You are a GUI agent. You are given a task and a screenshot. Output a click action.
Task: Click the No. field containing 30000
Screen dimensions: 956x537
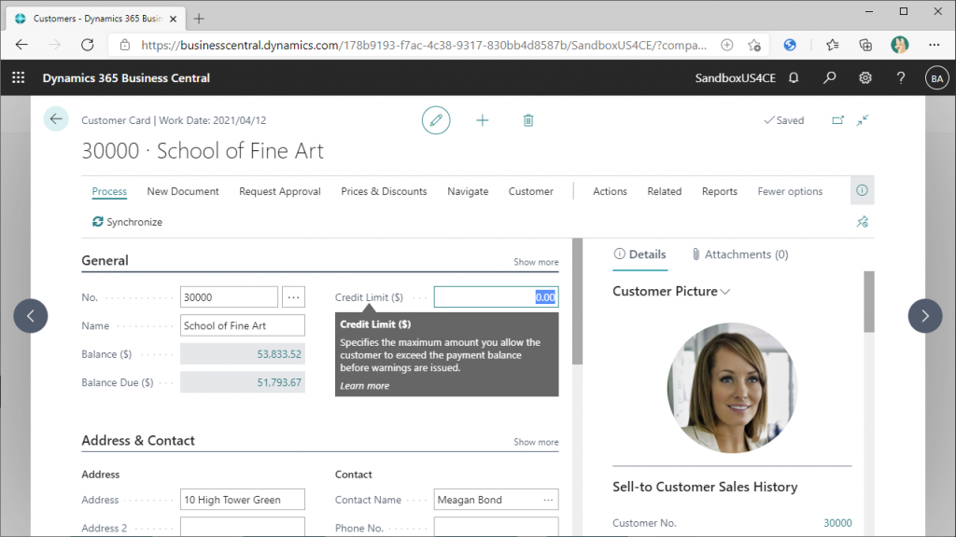(230, 297)
